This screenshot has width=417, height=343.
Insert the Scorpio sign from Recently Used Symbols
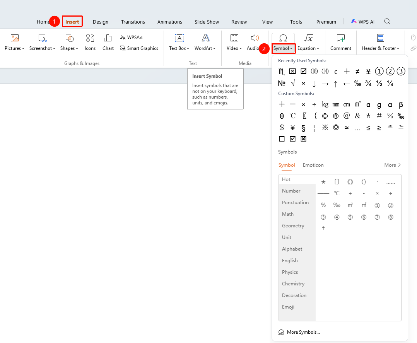pos(281,71)
